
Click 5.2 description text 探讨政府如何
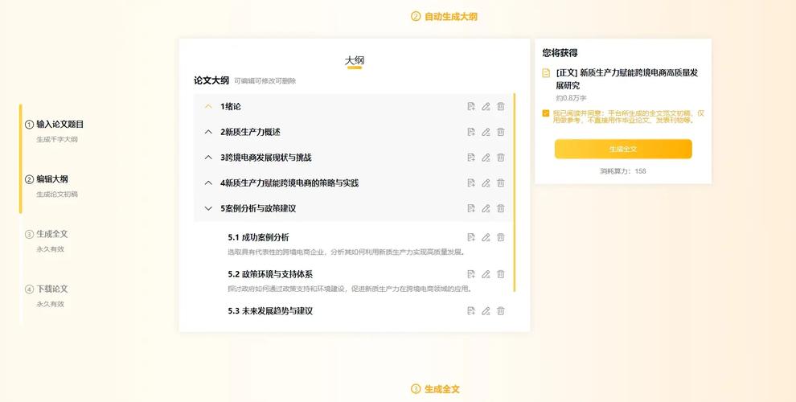tap(351, 289)
